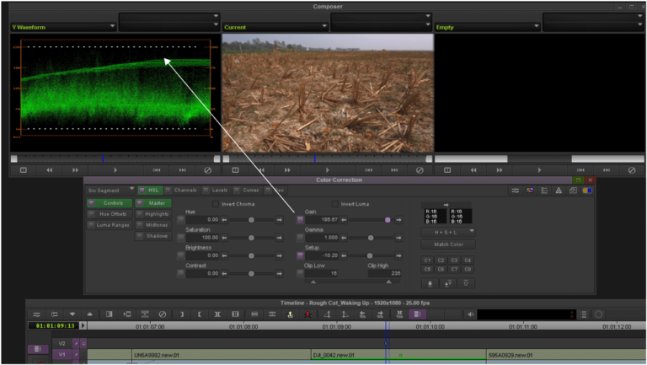
Task: Increase Gain with its right arrow
Action: (398, 220)
